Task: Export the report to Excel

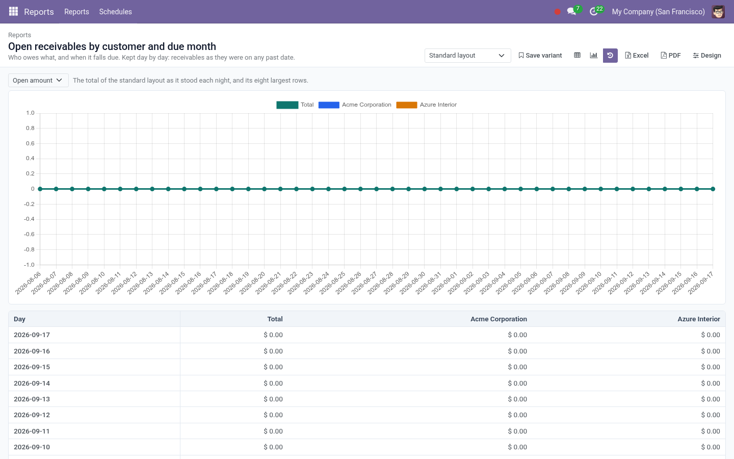Action: 637,56
